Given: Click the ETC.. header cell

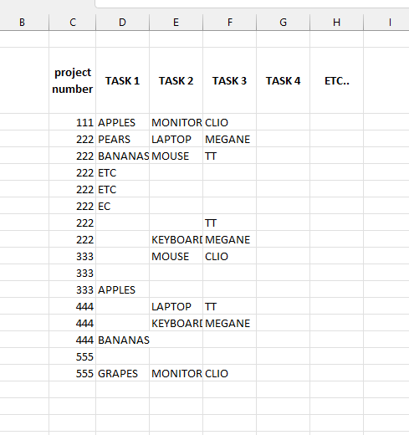Looking at the screenshot, I should tap(336, 80).
